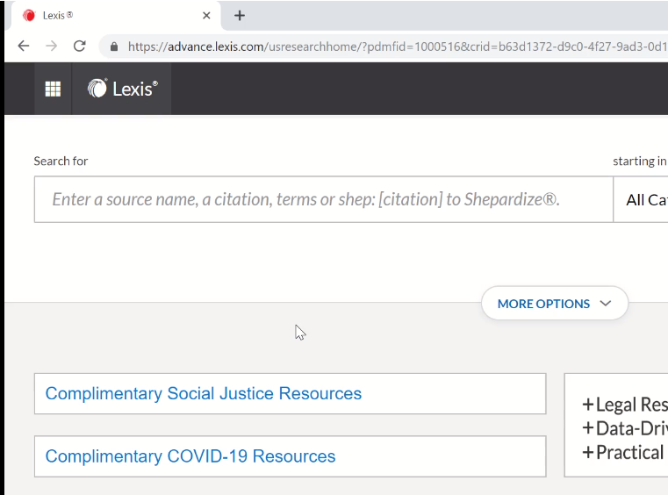Click the 'starting in' label
The height and width of the screenshot is (495, 668).
[x=639, y=161]
